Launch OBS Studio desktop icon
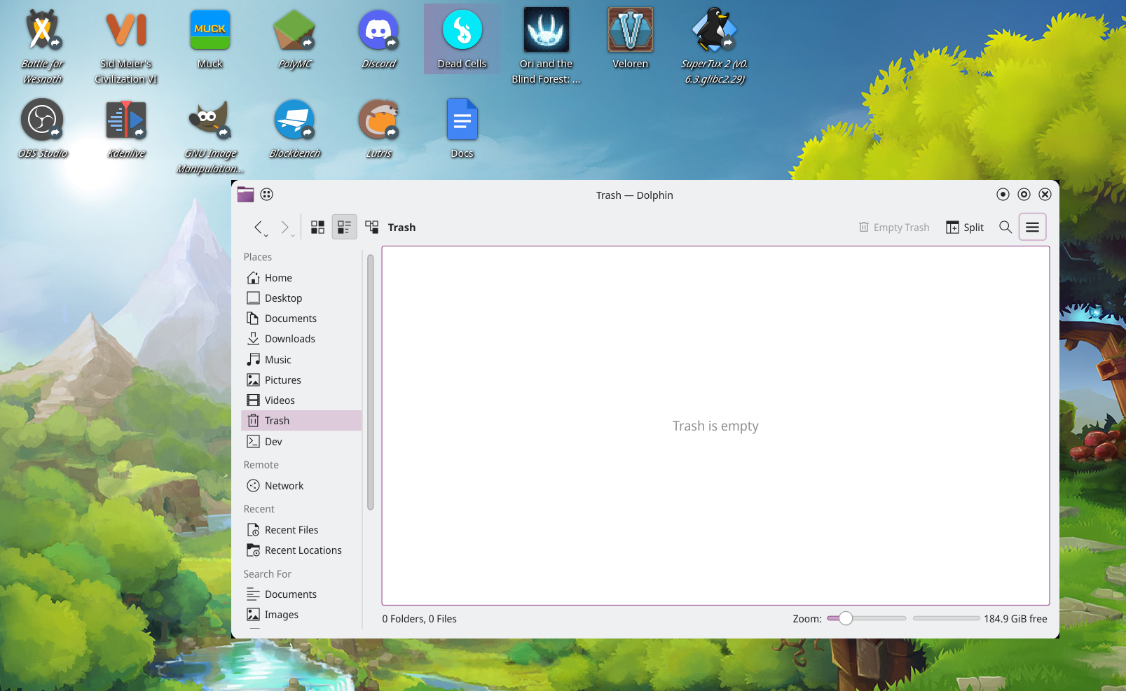The width and height of the screenshot is (1126, 691). point(42,128)
